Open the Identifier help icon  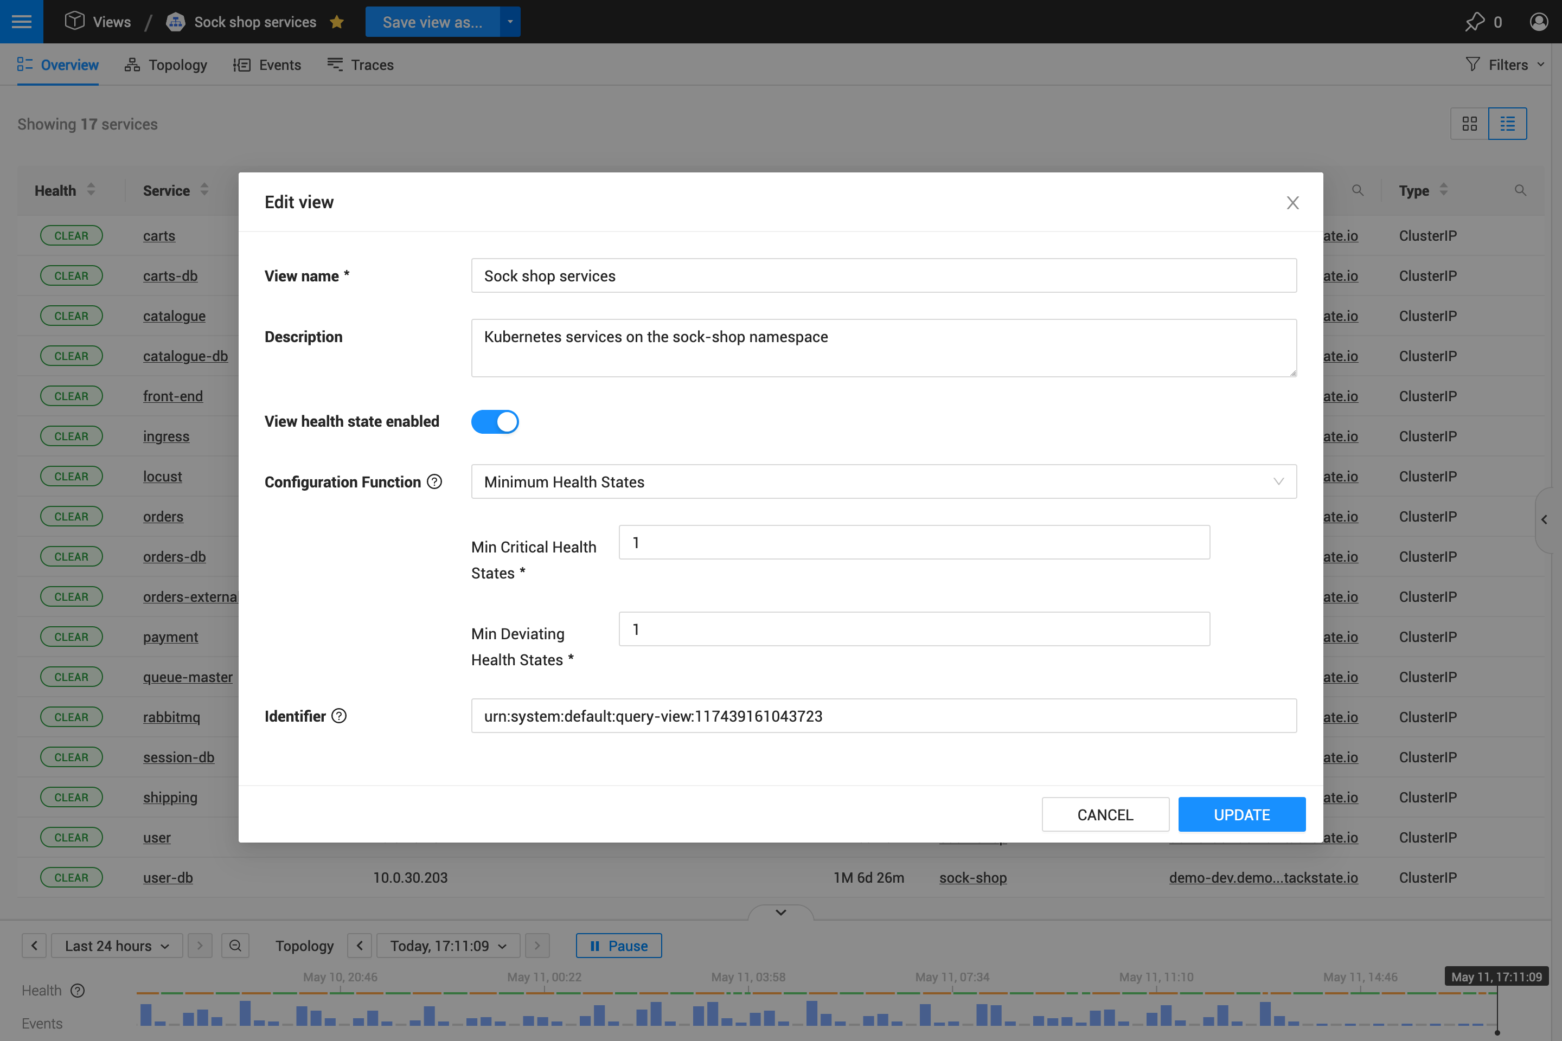click(x=340, y=716)
